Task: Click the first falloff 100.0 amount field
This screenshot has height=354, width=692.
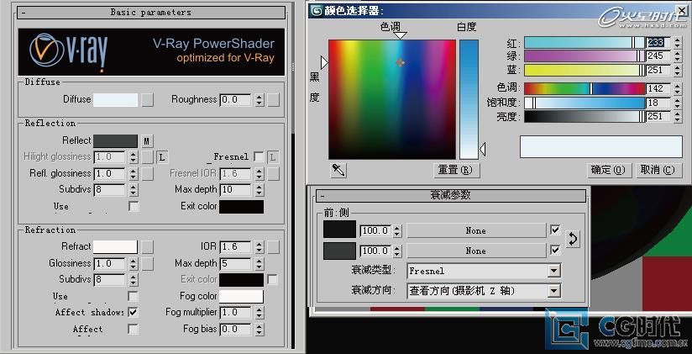Action: (375, 230)
